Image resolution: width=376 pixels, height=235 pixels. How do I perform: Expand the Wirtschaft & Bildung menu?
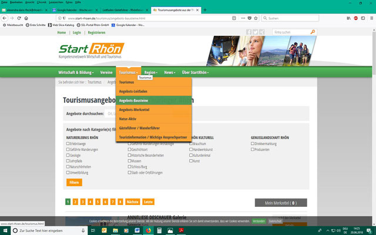pyautogui.click(x=76, y=72)
